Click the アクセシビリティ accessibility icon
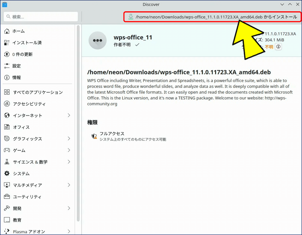Image resolution: width=302 pixels, height=235 pixels. [x=7, y=104]
